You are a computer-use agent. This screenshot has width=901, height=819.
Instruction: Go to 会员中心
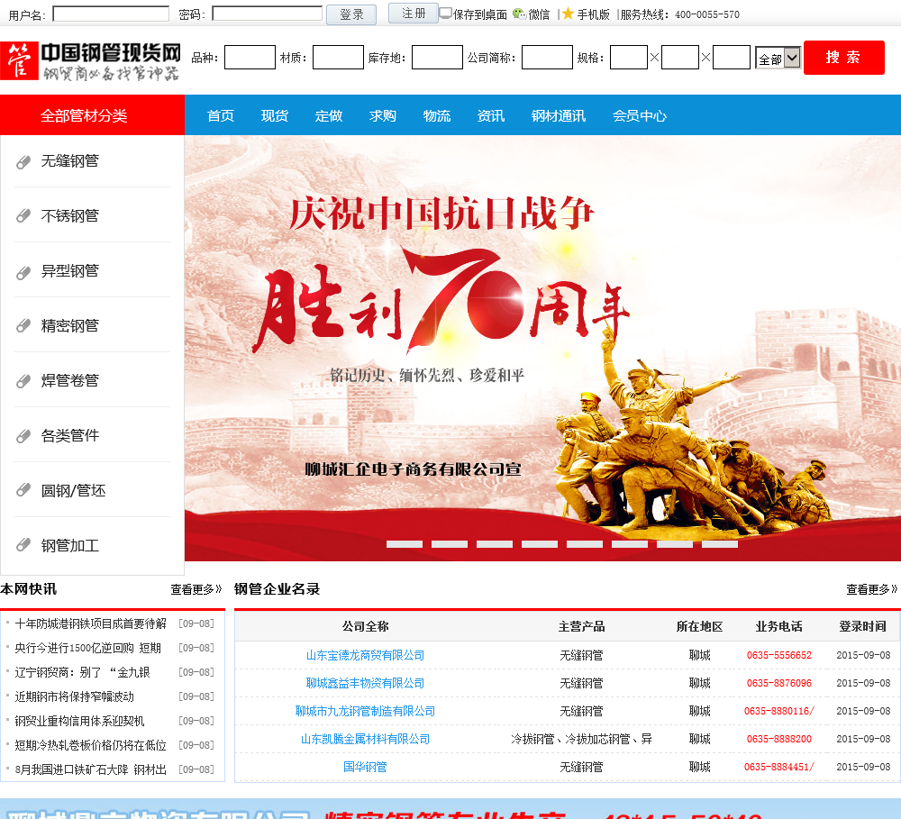(x=640, y=115)
